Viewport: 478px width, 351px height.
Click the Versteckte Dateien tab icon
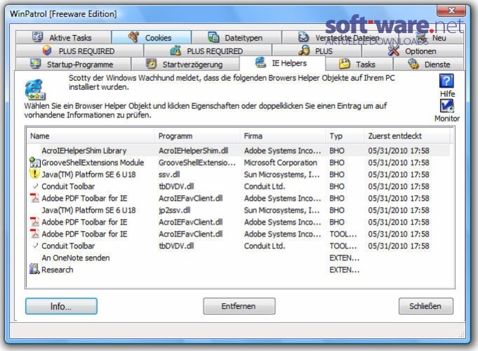coord(303,37)
